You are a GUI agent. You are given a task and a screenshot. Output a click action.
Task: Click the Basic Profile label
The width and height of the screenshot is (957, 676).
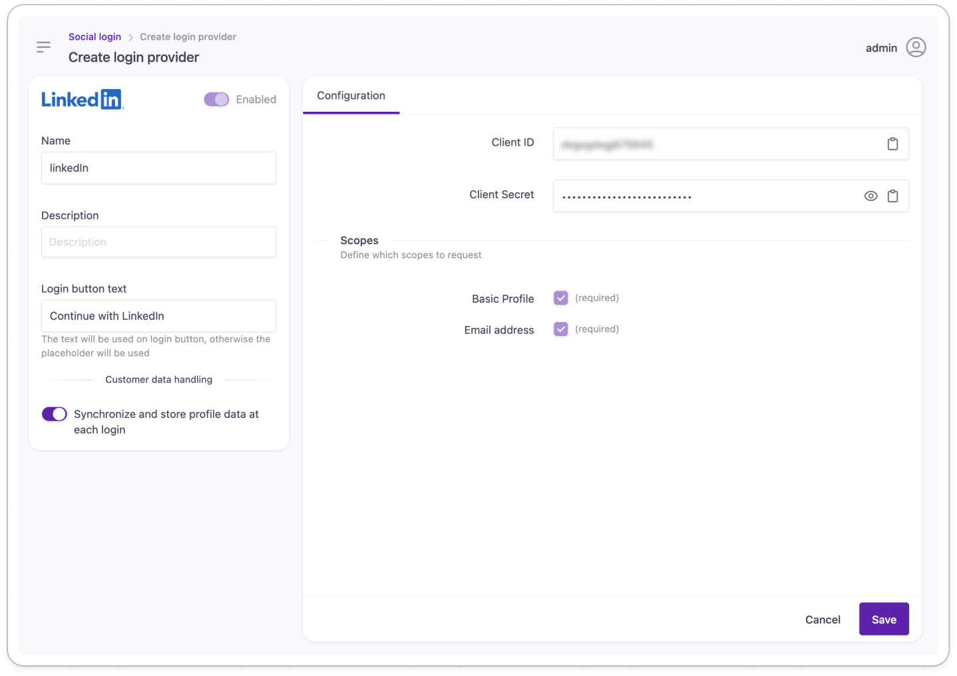pyautogui.click(x=503, y=299)
